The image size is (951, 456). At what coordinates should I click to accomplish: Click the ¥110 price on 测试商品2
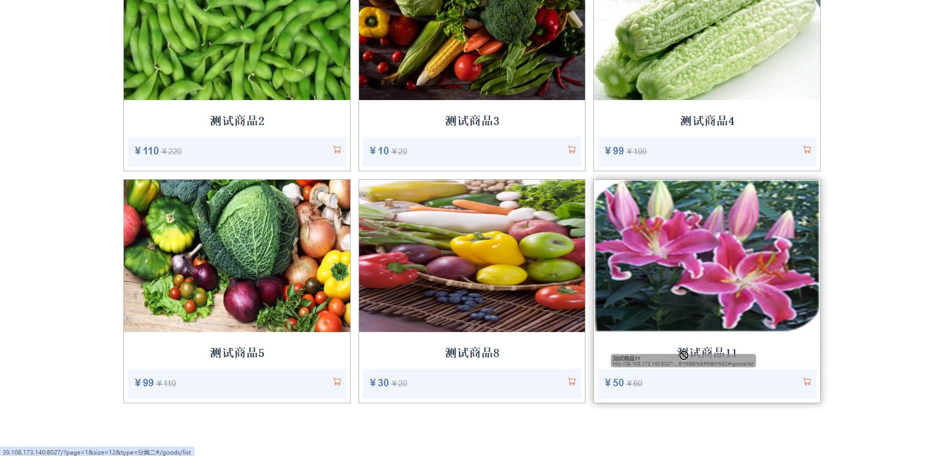point(147,151)
